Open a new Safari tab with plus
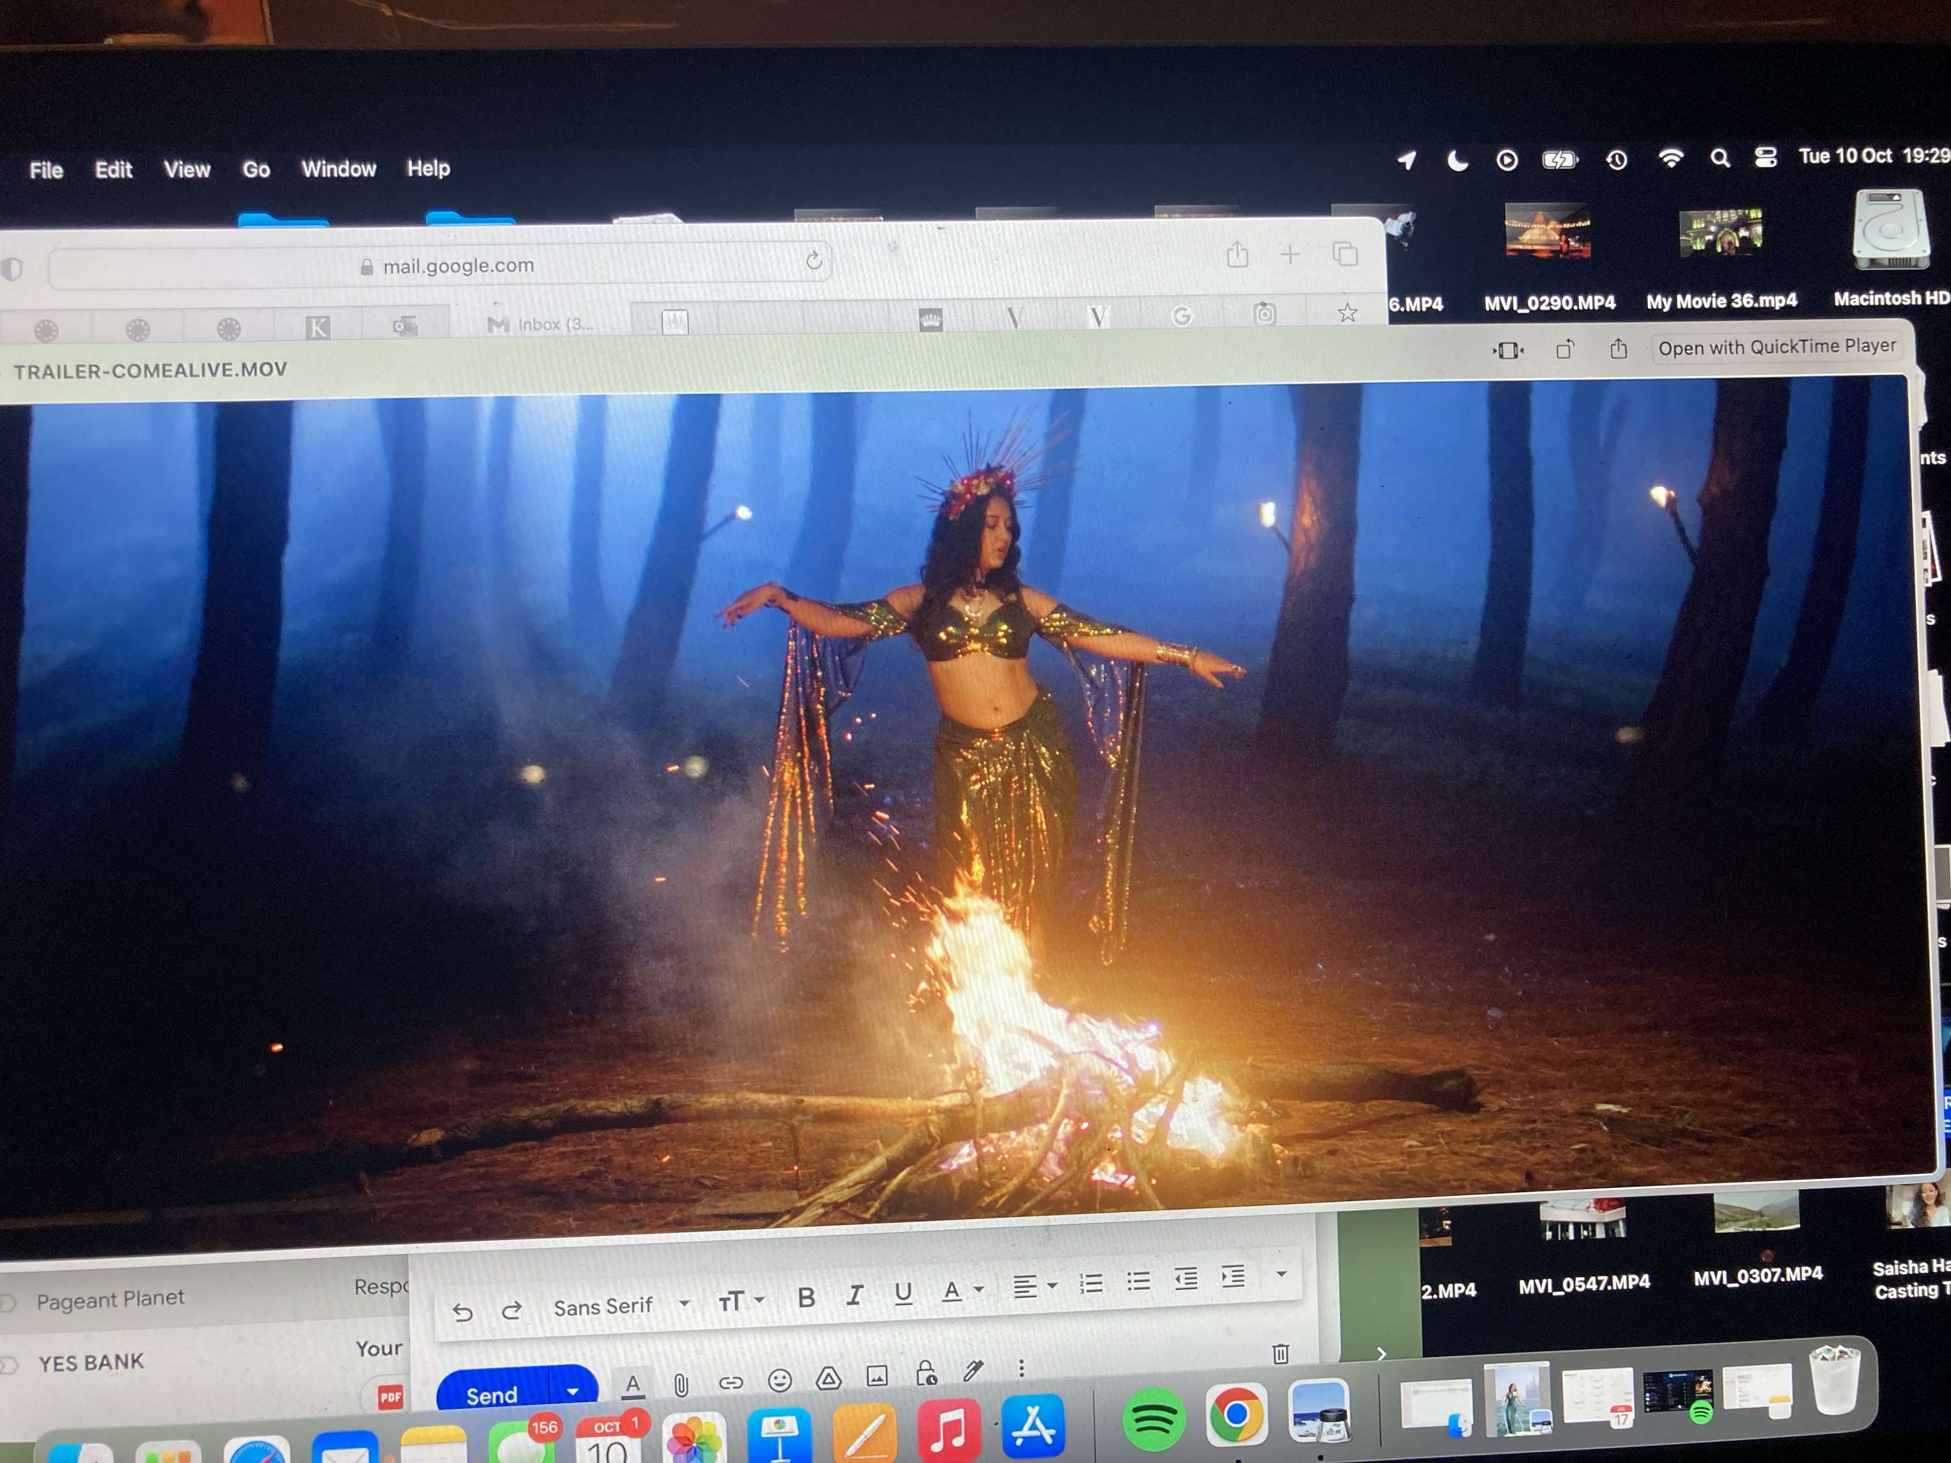The image size is (1951, 1463). [1290, 254]
